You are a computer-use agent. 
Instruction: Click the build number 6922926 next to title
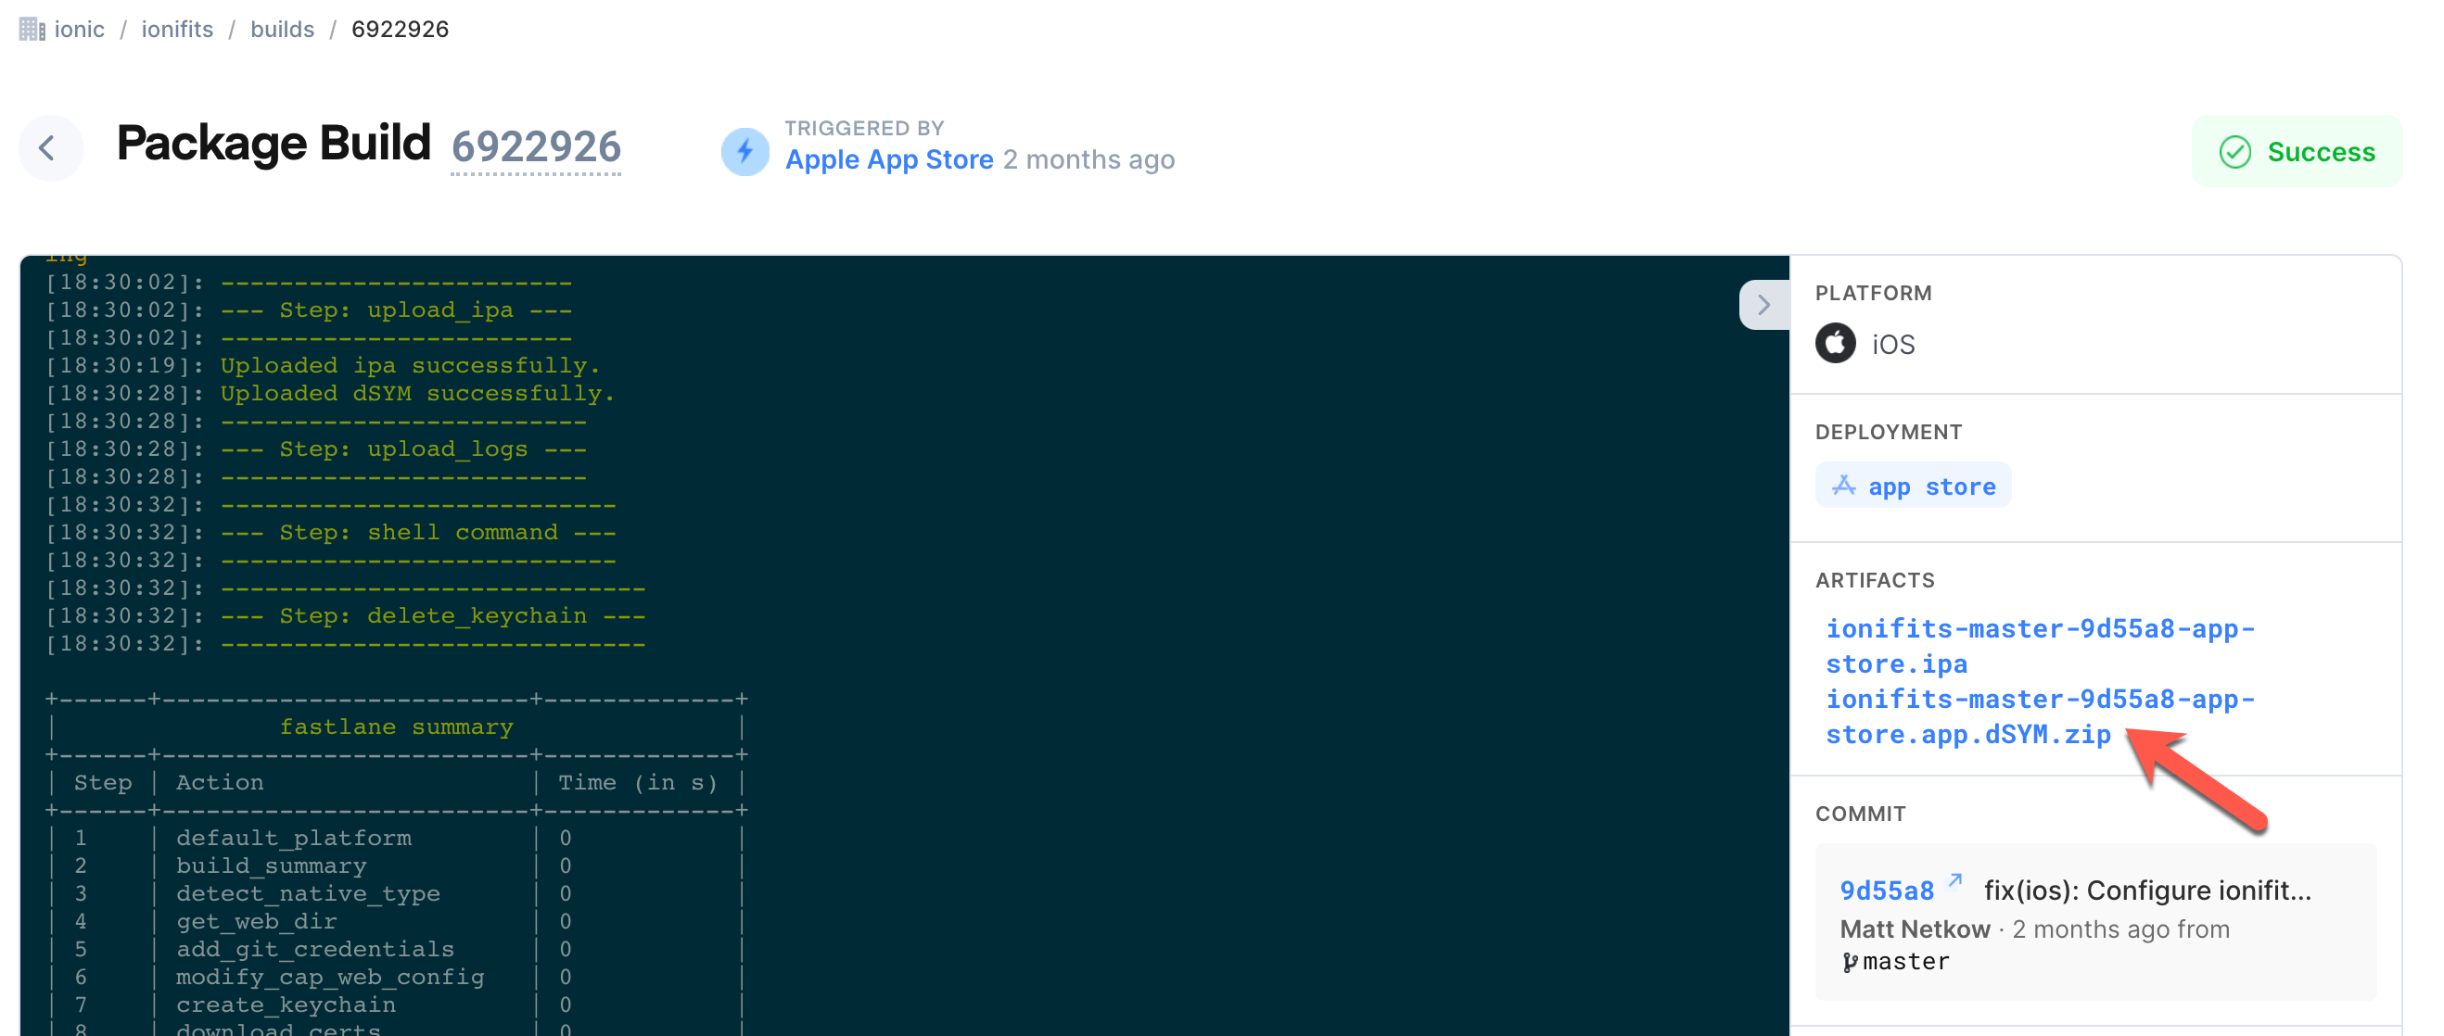click(x=536, y=147)
